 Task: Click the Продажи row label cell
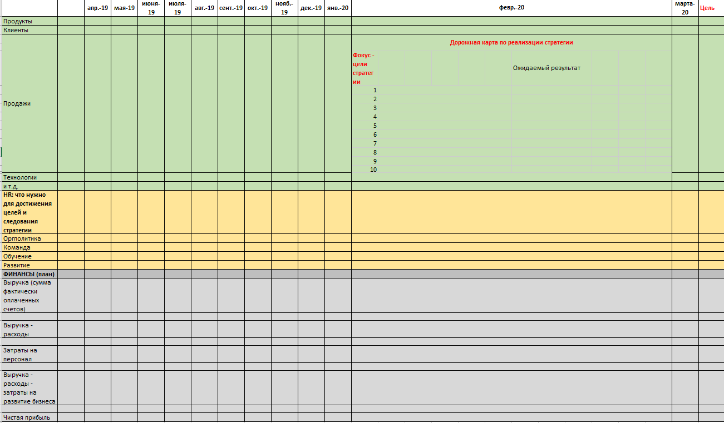pos(29,103)
